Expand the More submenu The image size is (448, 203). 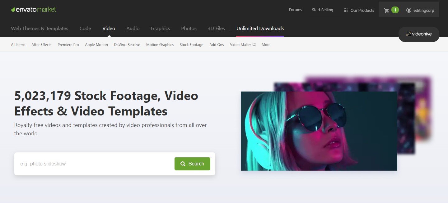266,45
